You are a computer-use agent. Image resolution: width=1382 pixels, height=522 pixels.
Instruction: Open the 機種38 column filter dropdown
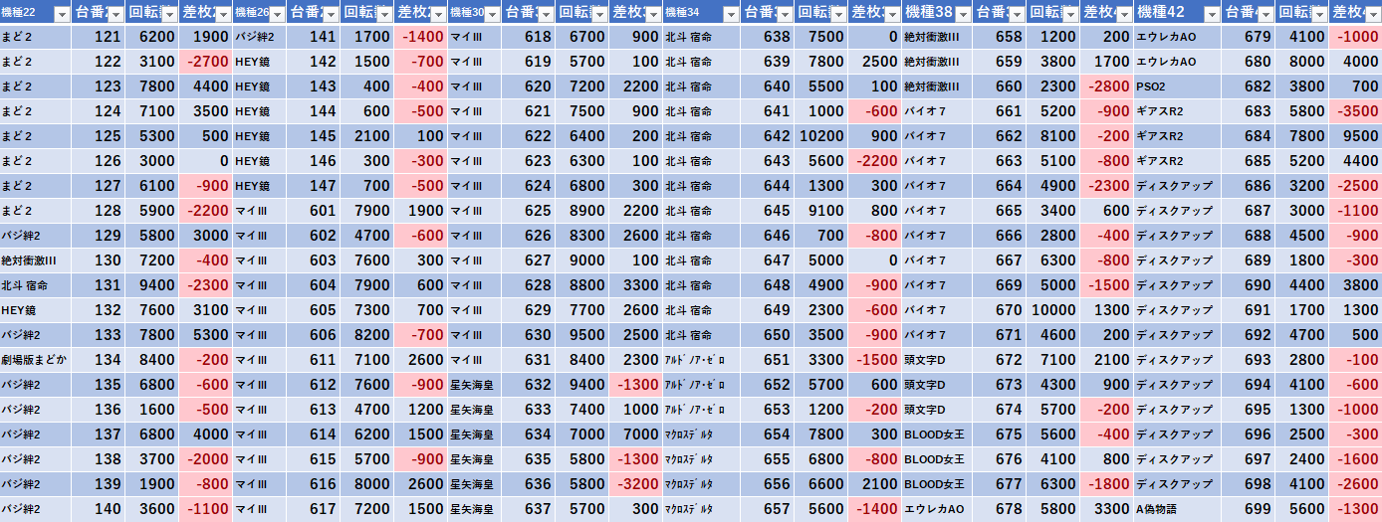click(963, 13)
